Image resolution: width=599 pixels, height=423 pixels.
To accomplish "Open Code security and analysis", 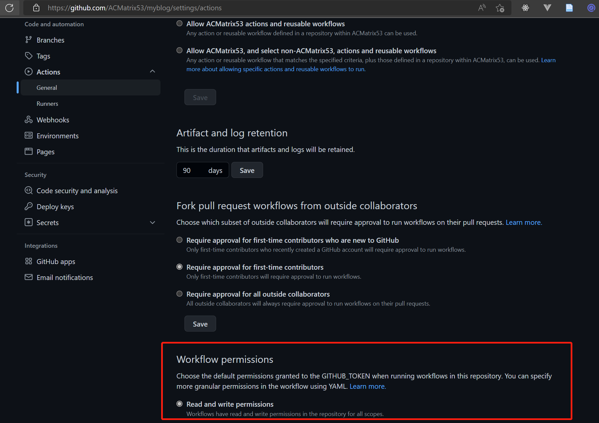I will coord(77,191).
